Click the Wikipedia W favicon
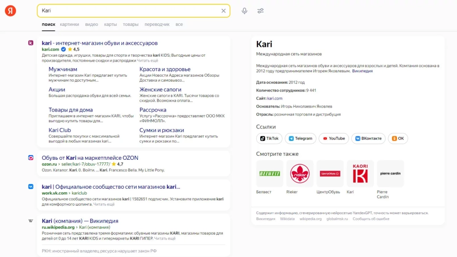 click(31, 221)
